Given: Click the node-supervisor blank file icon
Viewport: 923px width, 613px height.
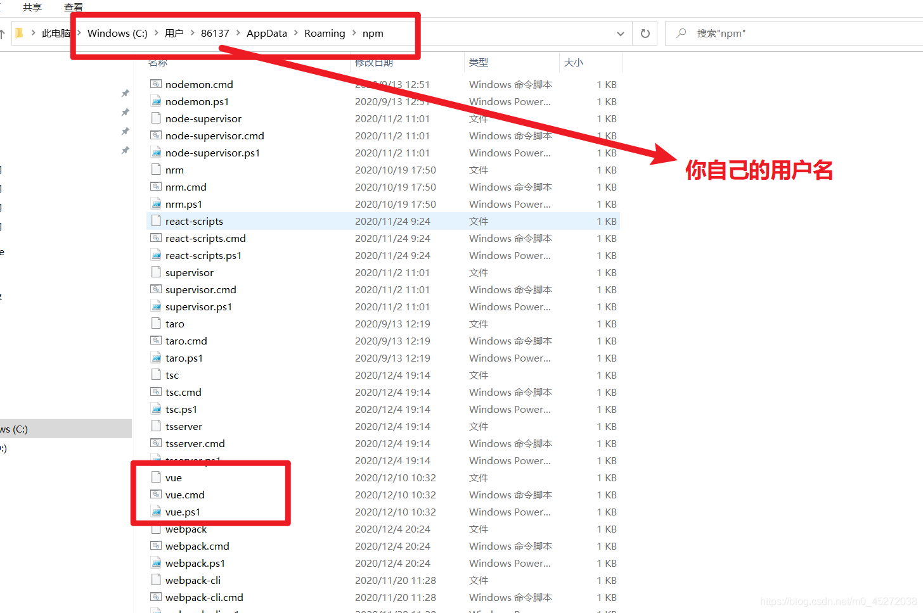Looking at the screenshot, I should point(156,118).
